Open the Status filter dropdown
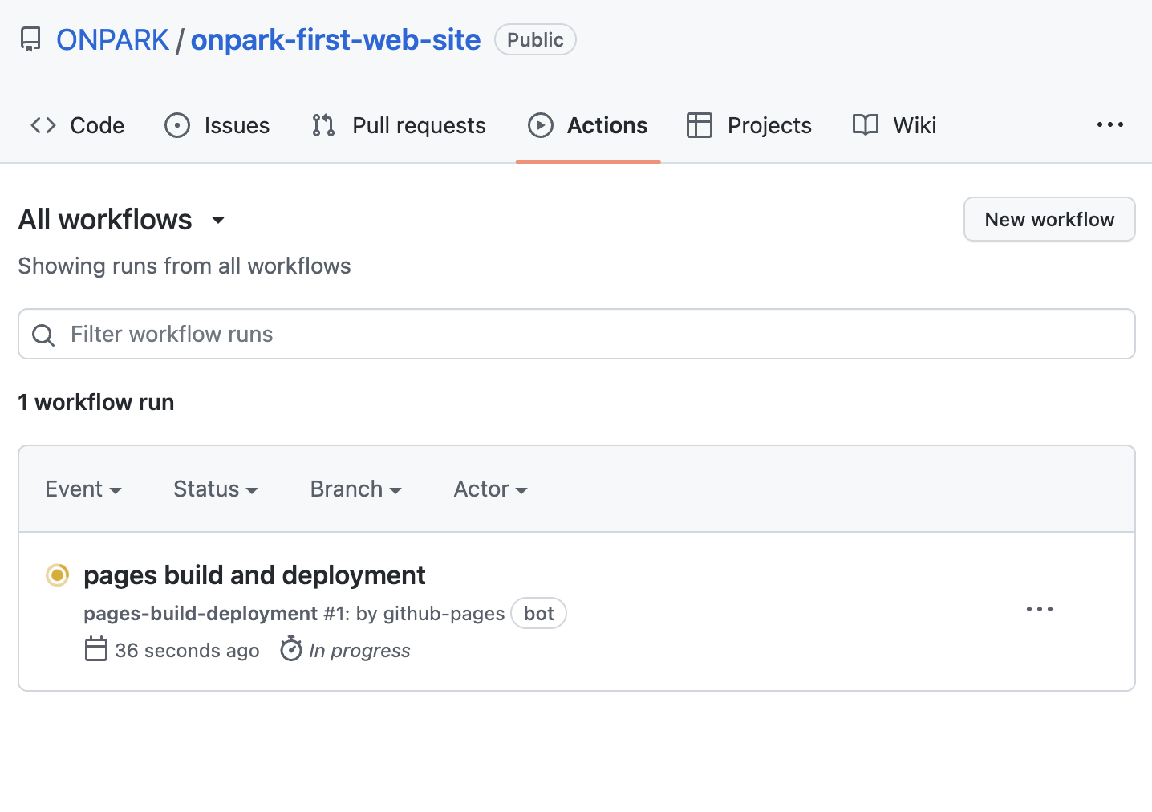 216,489
